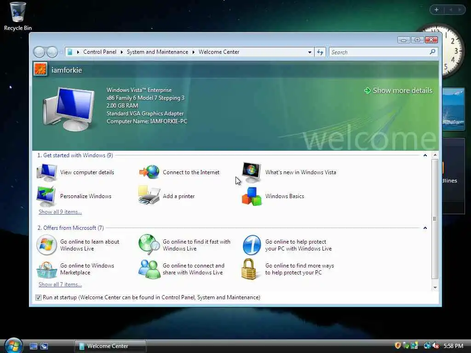Image resolution: width=471 pixels, height=353 pixels.
Task: Expand arrow after System and Maintenance breadcrumb
Action: click(194, 52)
